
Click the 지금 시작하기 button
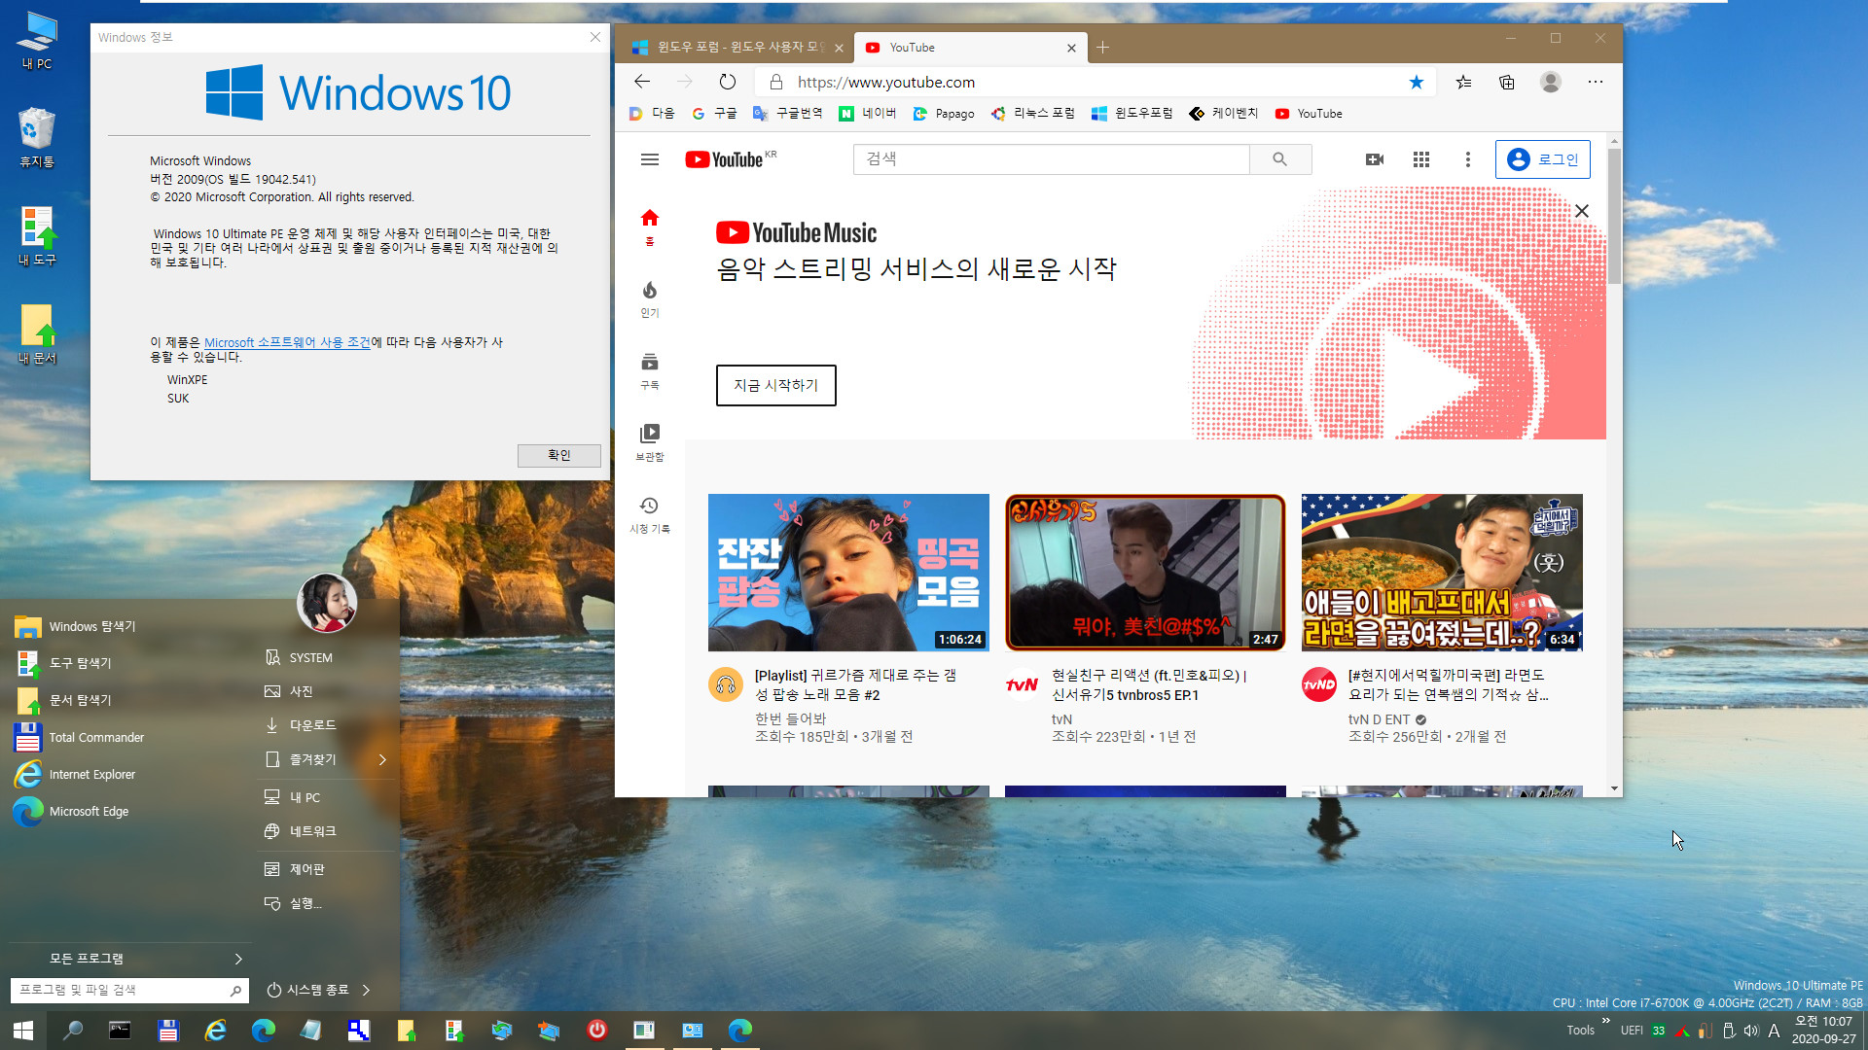click(x=776, y=385)
